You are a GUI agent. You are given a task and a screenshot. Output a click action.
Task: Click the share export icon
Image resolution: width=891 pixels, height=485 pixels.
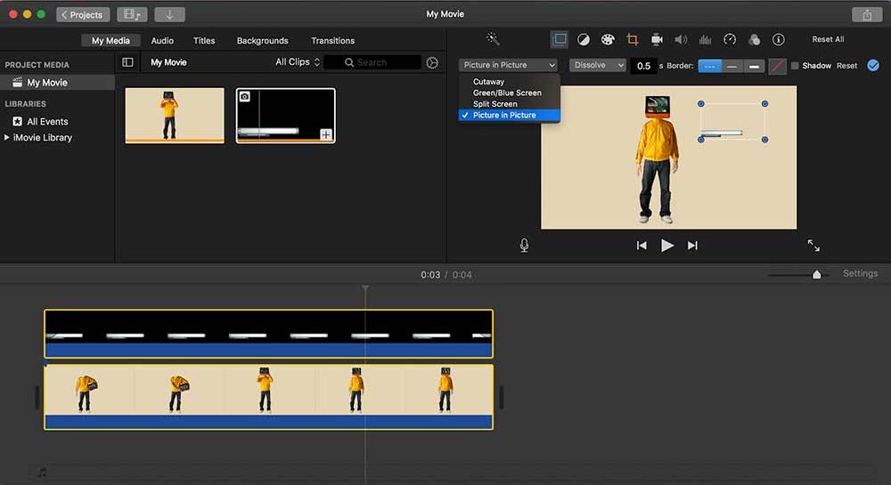(x=867, y=15)
